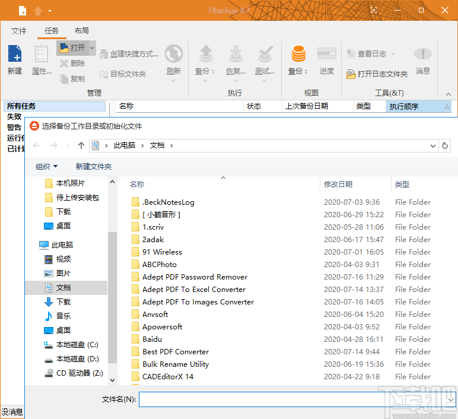Select the Failed (失败) filter
This screenshot has width=458, height=419.
click(14, 116)
